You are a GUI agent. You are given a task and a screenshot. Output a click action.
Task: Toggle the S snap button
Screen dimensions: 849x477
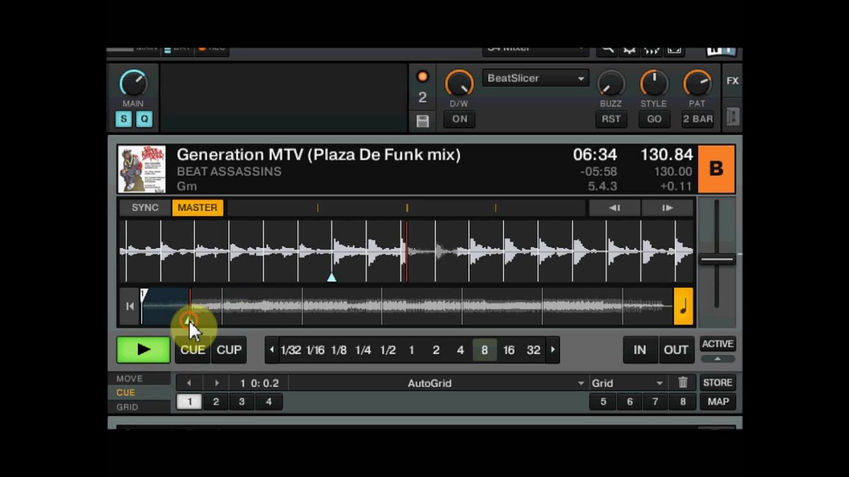[123, 119]
